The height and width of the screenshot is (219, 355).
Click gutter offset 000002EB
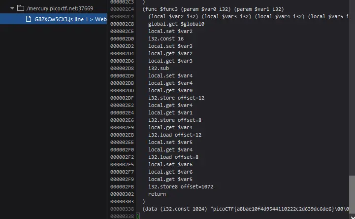click(x=122, y=135)
